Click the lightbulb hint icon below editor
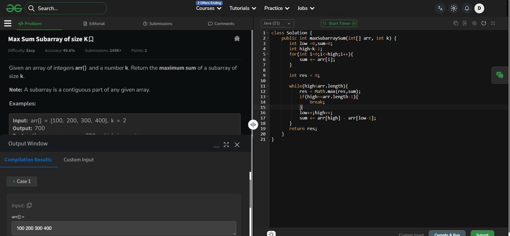510x236 pixels. point(272,233)
